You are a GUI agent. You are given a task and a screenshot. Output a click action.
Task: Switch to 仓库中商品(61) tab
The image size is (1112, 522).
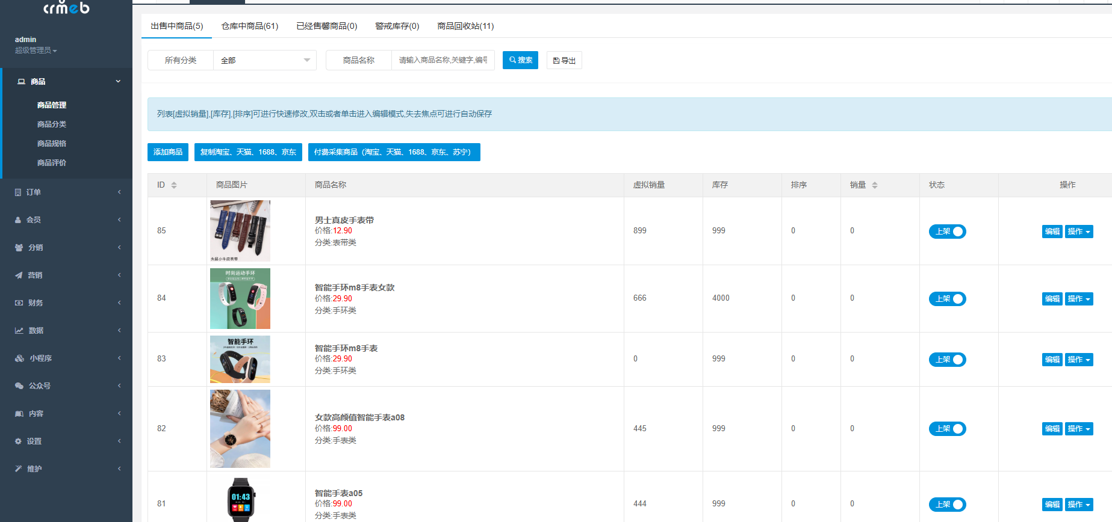[x=250, y=26]
